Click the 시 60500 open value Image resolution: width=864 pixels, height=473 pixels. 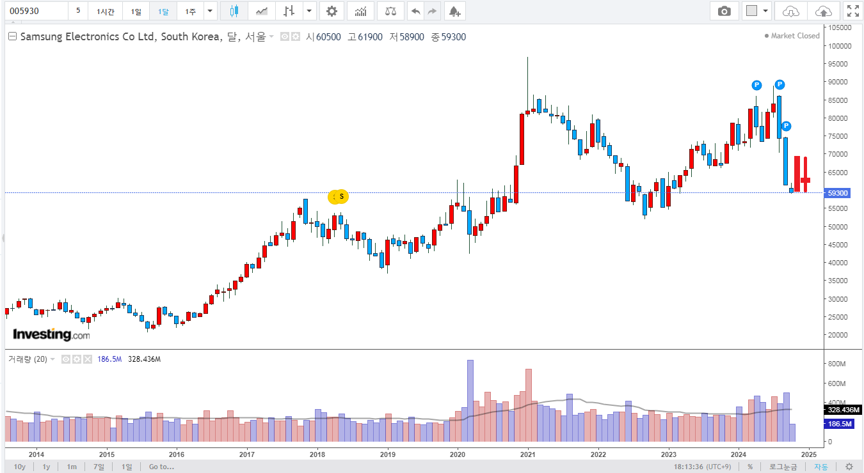[x=323, y=37]
